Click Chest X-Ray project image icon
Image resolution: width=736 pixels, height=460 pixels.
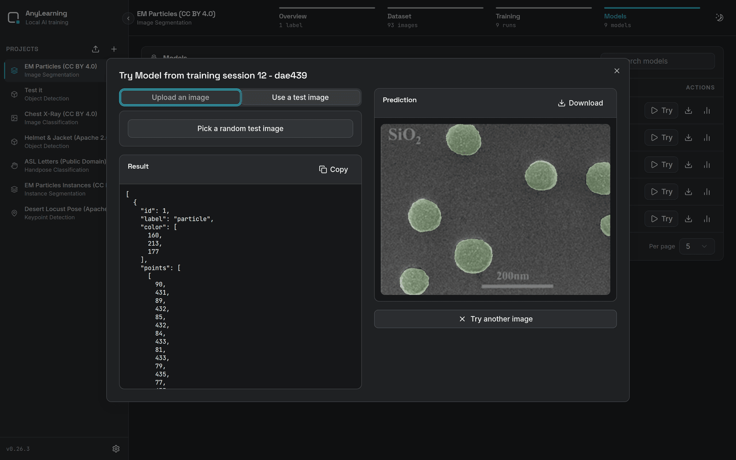tap(14, 118)
